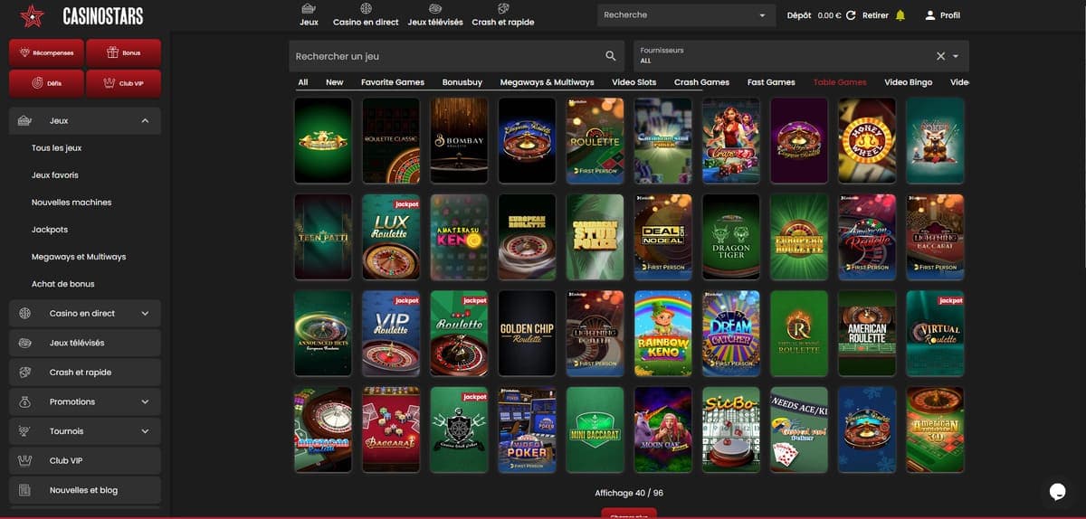The width and height of the screenshot is (1086, 519).
Task: Open VIP Roulette jackpot game
Action: pyautogui.click(x=391, y=334)
